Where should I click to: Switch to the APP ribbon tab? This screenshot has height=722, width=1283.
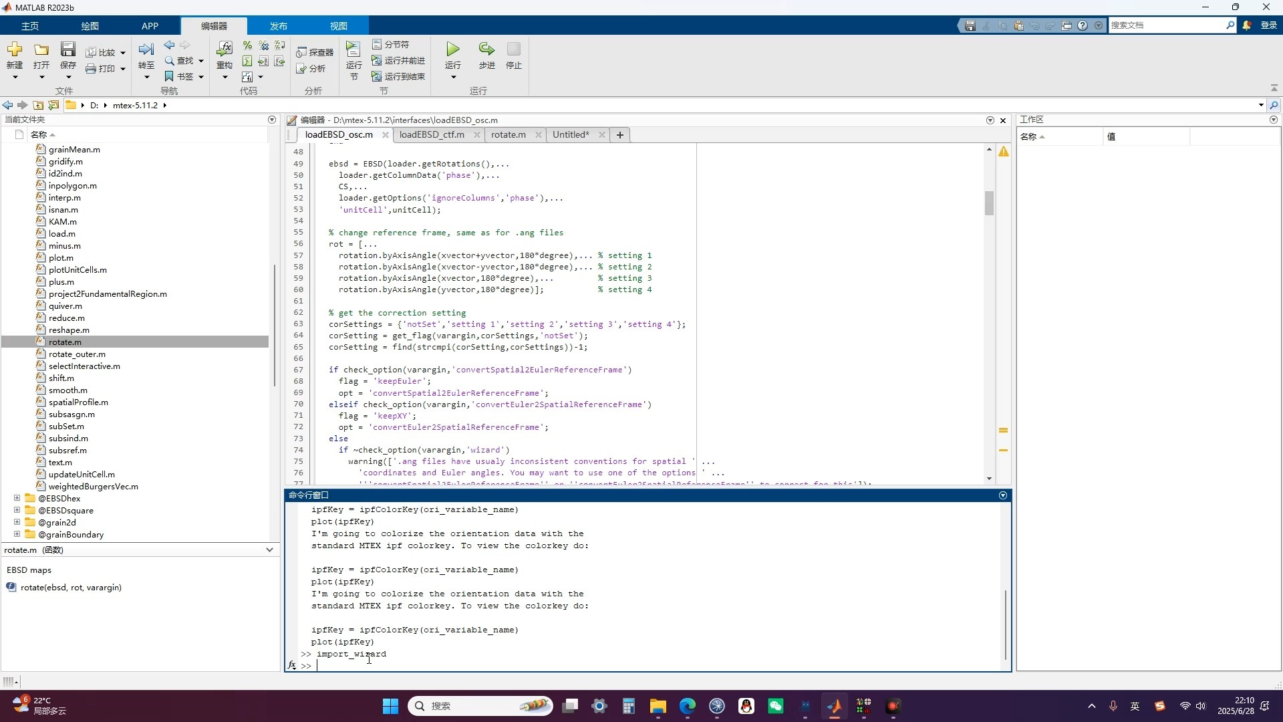150,26
